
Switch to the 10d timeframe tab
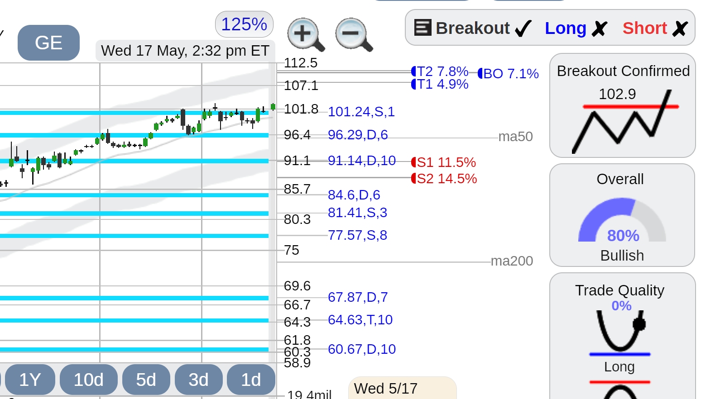(x=88, y=380)
